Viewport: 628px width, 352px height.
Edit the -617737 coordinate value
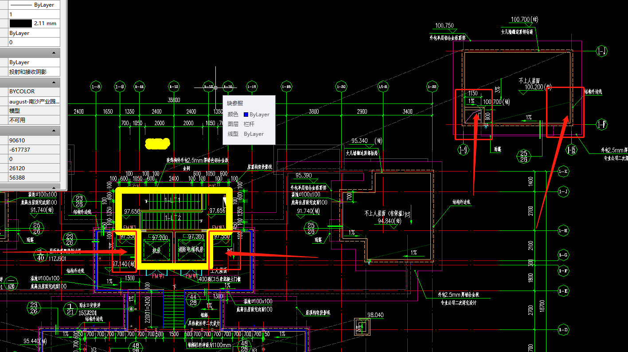coord(34,149)
